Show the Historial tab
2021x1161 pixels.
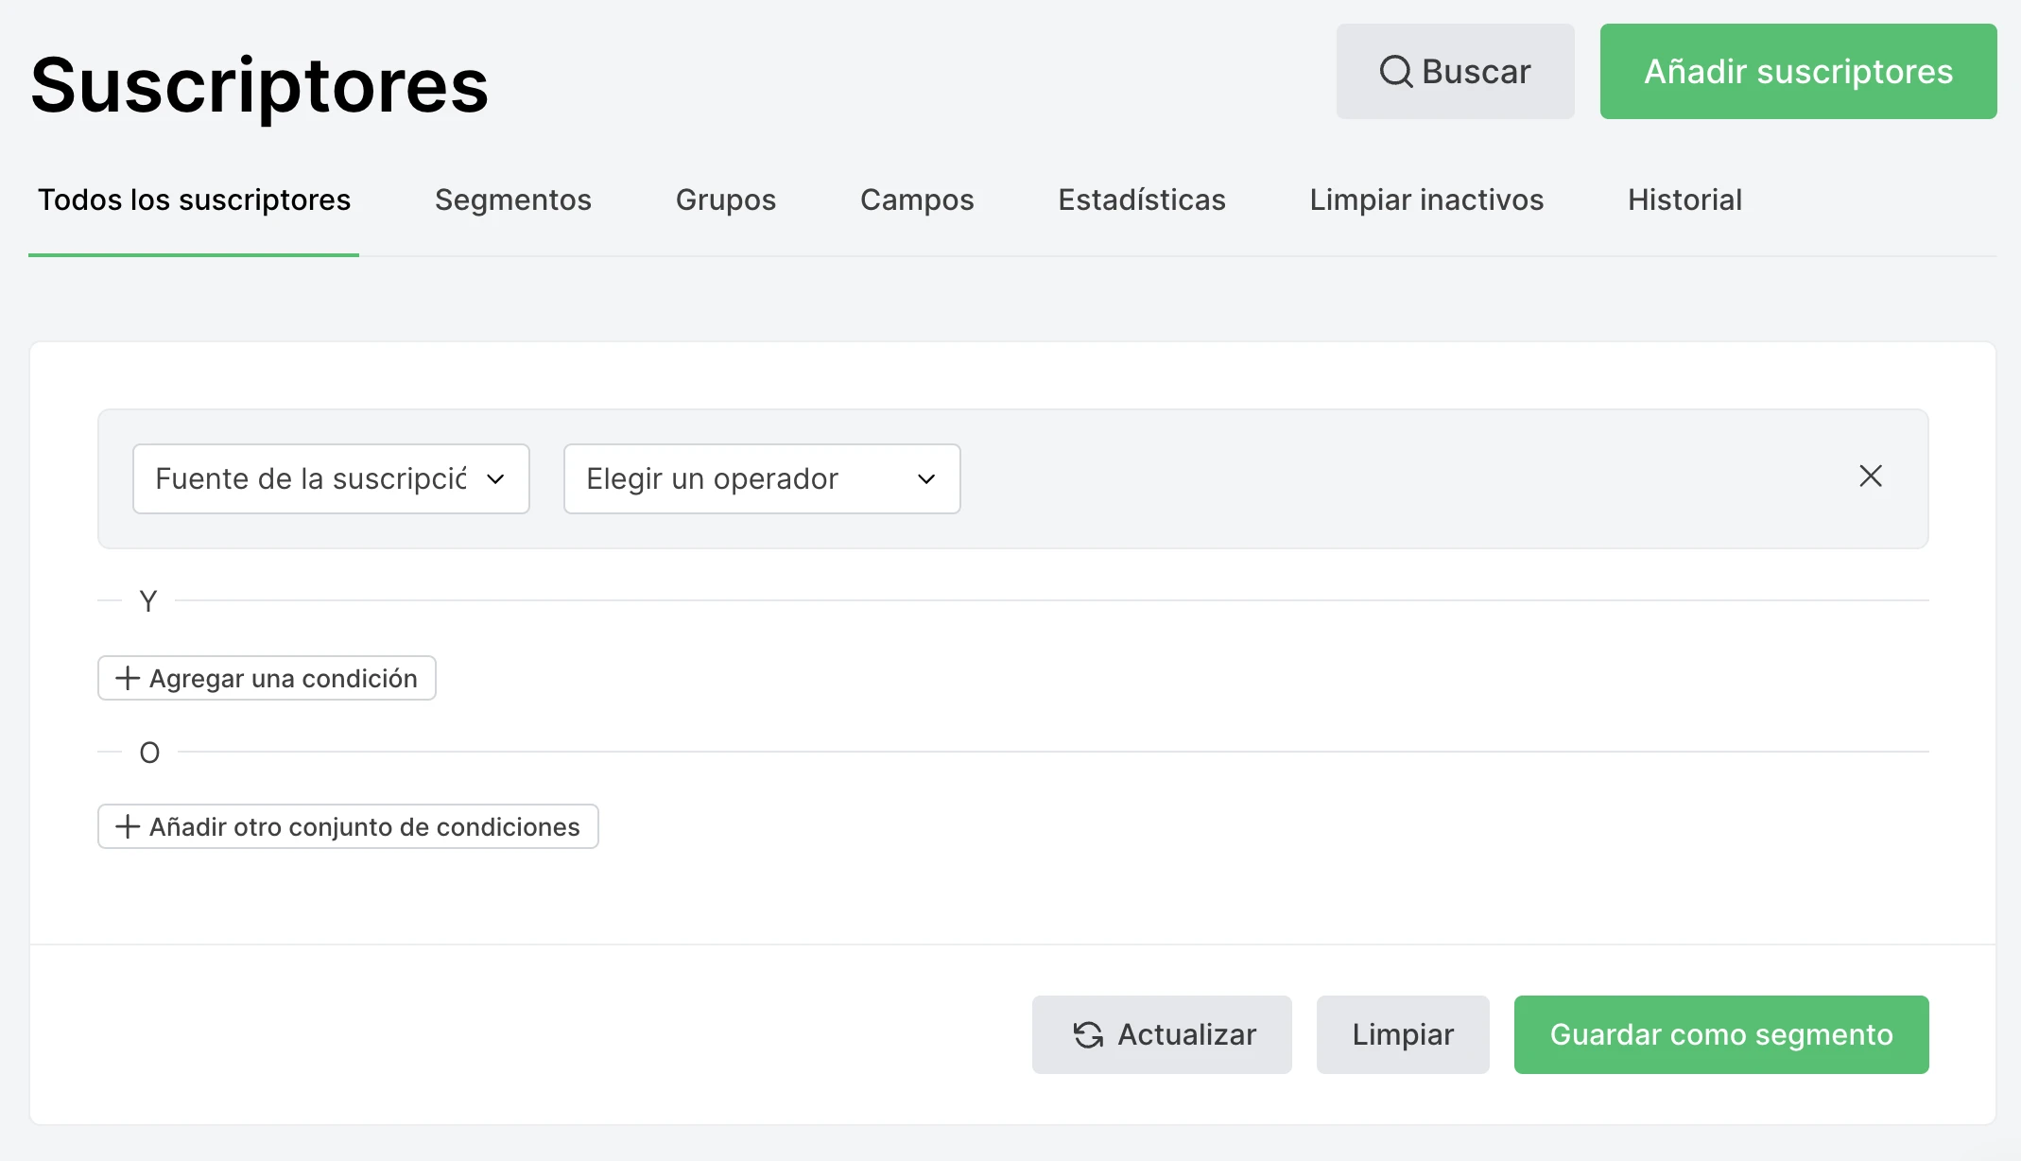pyautogui.click(x=1684, y=200)
